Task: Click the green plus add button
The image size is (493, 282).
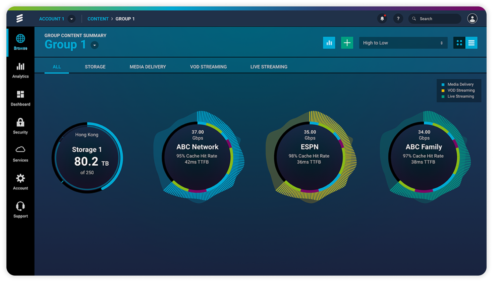Action: (347, 43)
